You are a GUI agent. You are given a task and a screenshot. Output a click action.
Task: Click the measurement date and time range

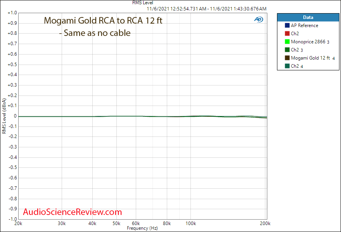coord(206,9)
